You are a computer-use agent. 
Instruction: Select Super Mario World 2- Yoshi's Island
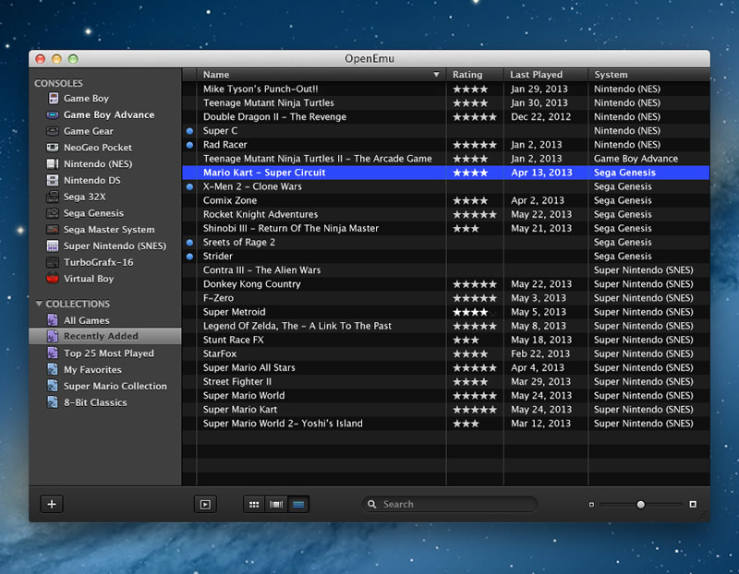[283, 424]
